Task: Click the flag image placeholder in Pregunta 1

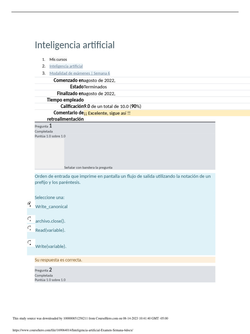Action: pyautogui.click(x=49, y=154)
